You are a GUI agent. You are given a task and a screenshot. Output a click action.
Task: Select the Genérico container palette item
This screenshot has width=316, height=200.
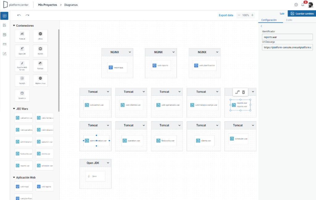pyautogui.click(x=22, y=95)
